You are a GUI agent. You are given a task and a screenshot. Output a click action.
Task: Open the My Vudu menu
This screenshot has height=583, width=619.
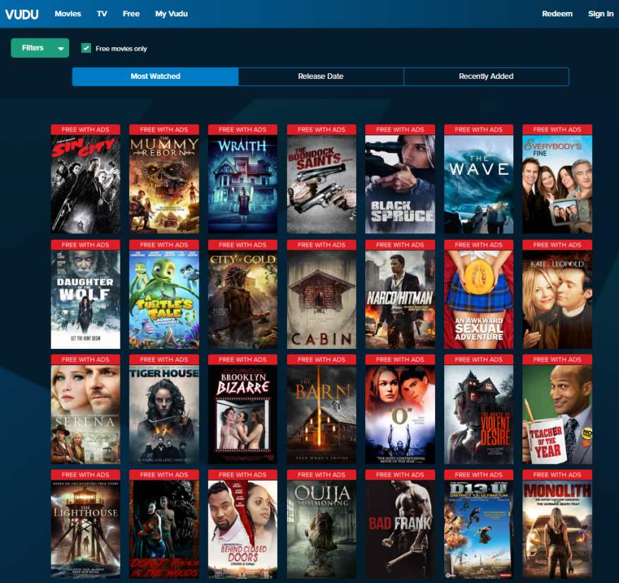click(171, 14)
